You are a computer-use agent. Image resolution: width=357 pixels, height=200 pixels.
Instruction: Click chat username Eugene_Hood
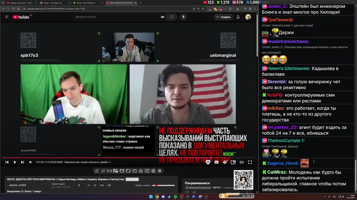(x=283, y=163)
